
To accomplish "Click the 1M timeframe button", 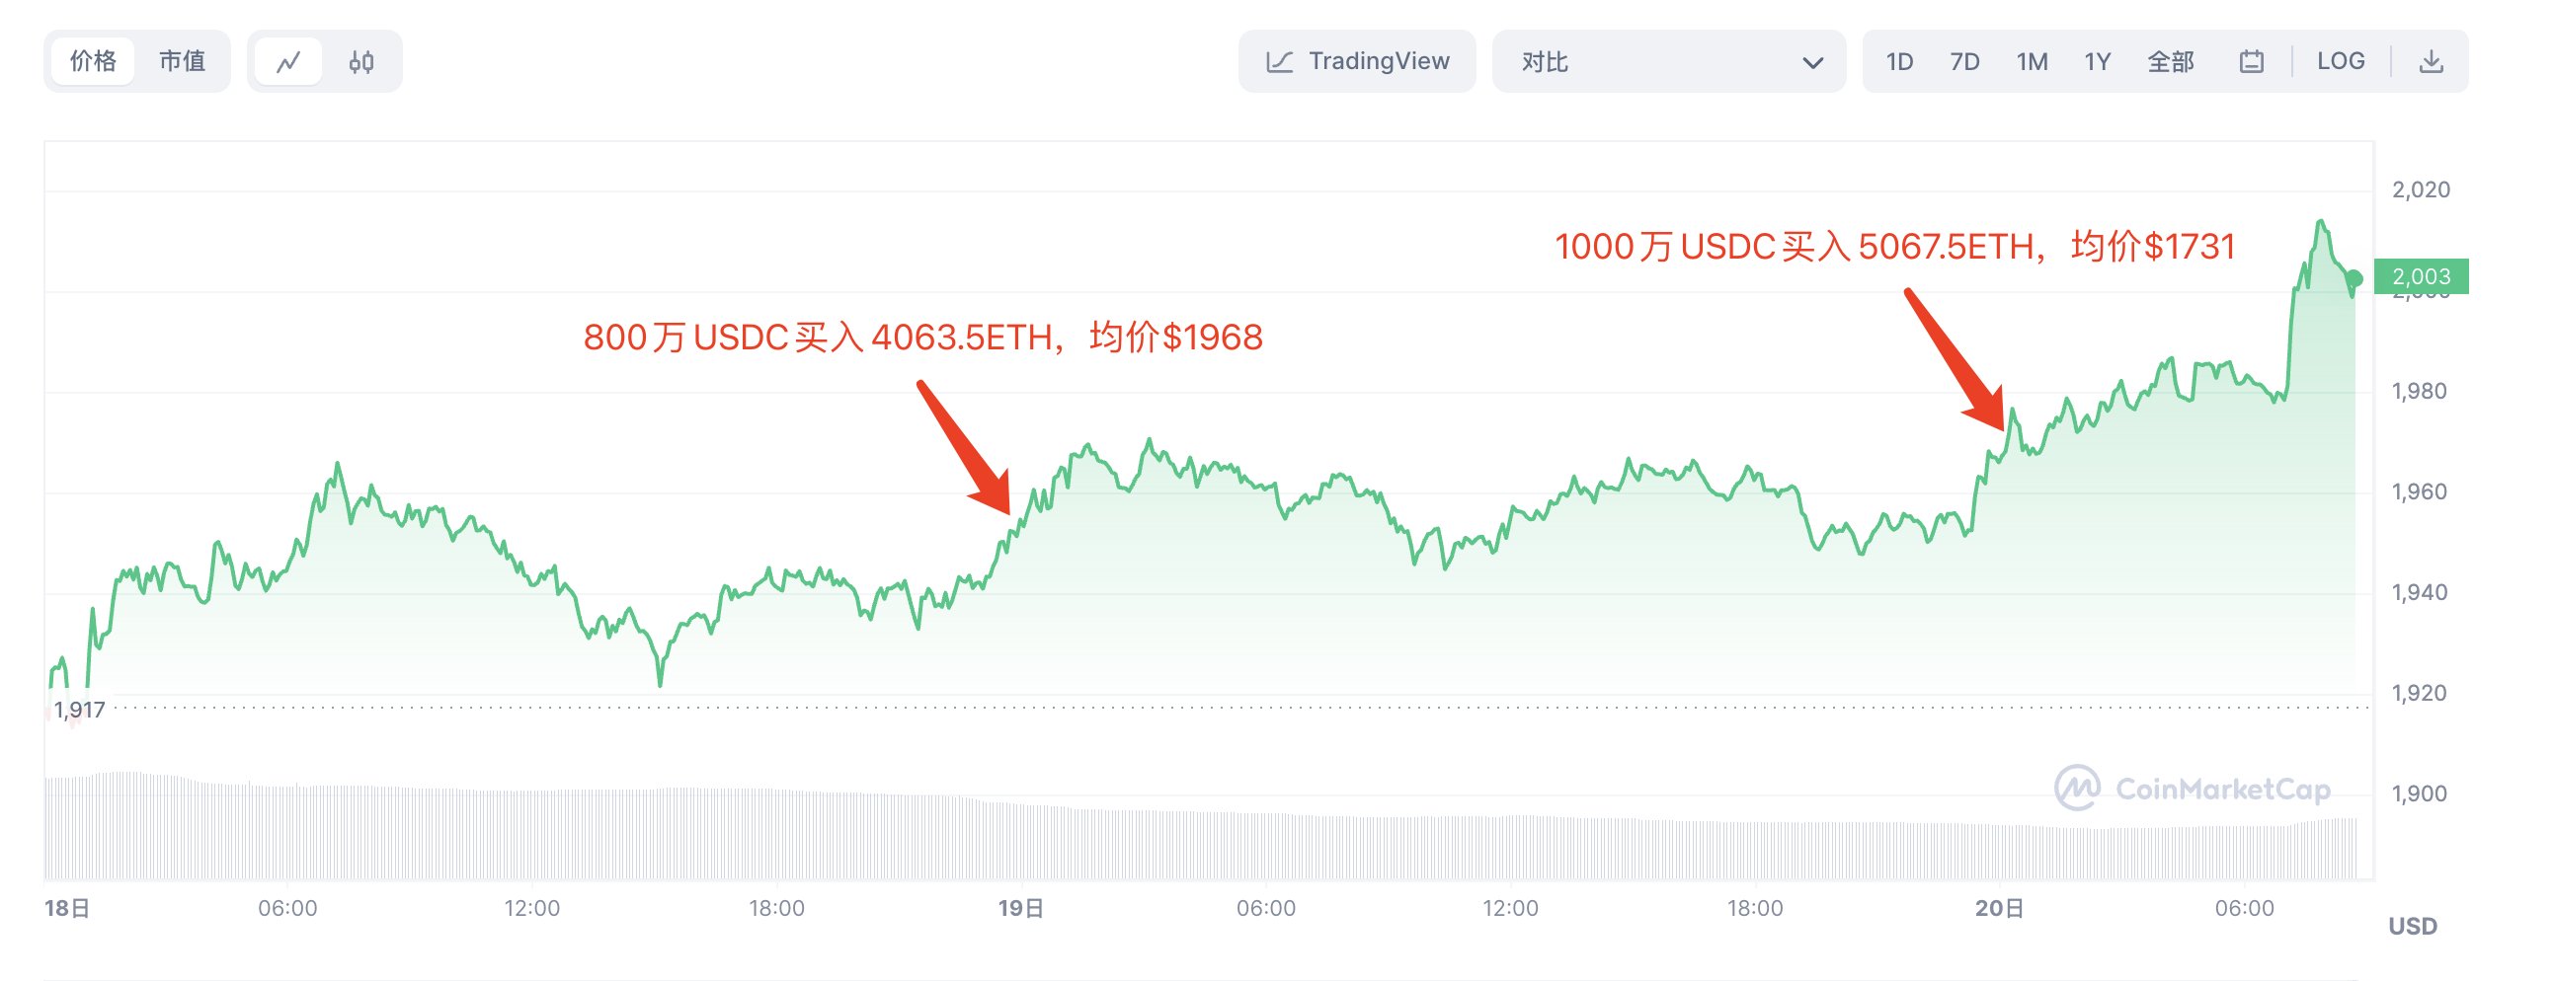I will 2033,60.
